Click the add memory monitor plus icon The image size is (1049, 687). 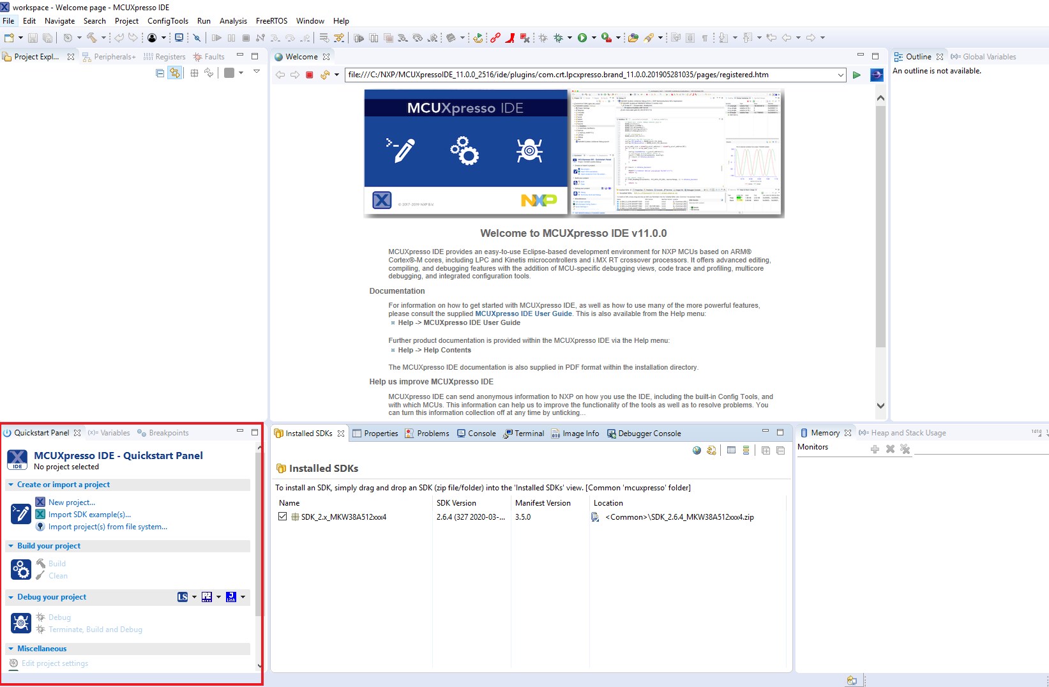pyautogui.click(x=875, y=449)
